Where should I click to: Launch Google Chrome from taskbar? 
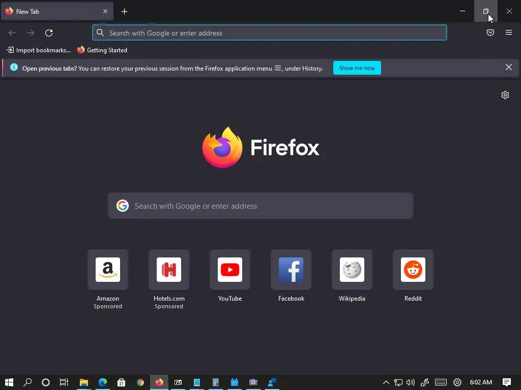[x=140, y=382]
